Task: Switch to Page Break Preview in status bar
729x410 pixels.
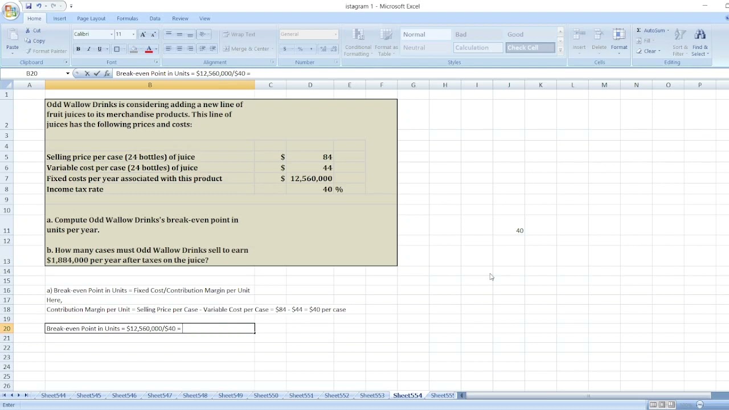Action: pos(671,405)
